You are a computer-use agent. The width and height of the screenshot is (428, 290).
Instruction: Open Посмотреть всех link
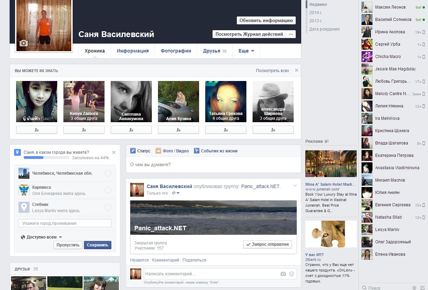(272, 70)
